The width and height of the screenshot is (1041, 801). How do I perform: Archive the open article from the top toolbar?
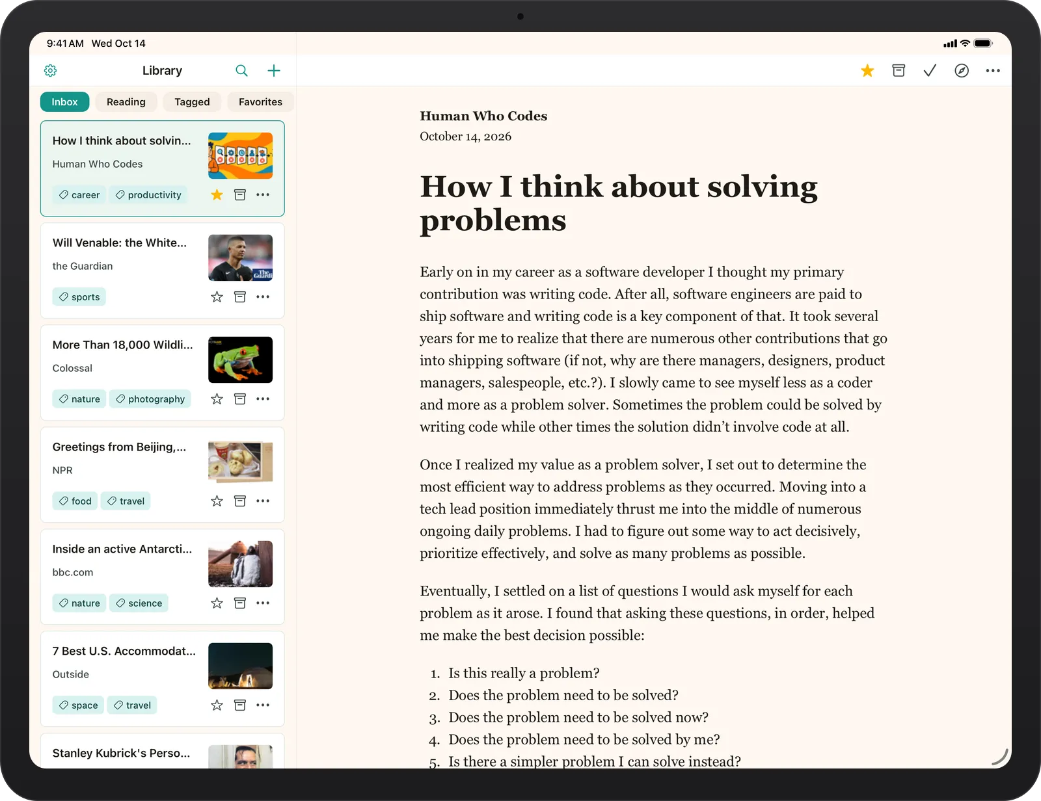[899, 70]
